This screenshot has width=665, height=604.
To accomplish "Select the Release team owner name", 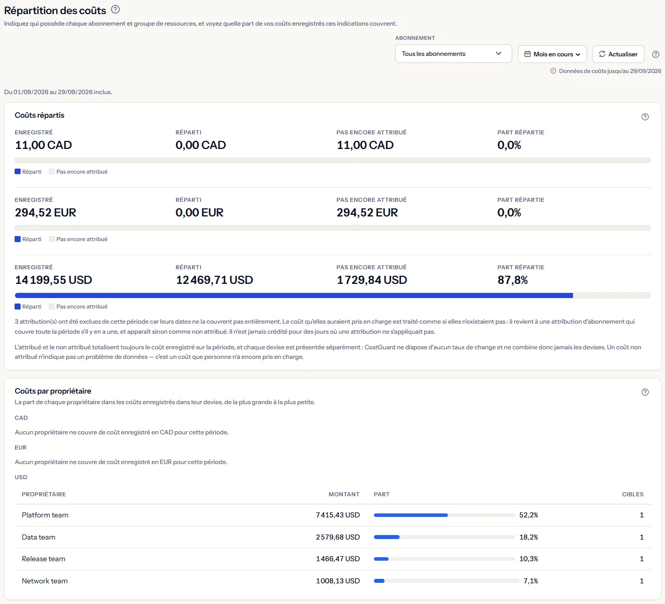I will pyautogui.click(x=44, y=559).
